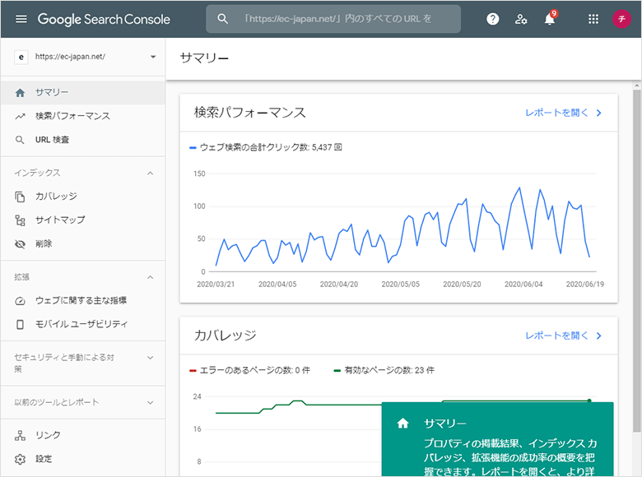
Task: Click the magnifier icon for URL 検査
Action: click(20, 140)
